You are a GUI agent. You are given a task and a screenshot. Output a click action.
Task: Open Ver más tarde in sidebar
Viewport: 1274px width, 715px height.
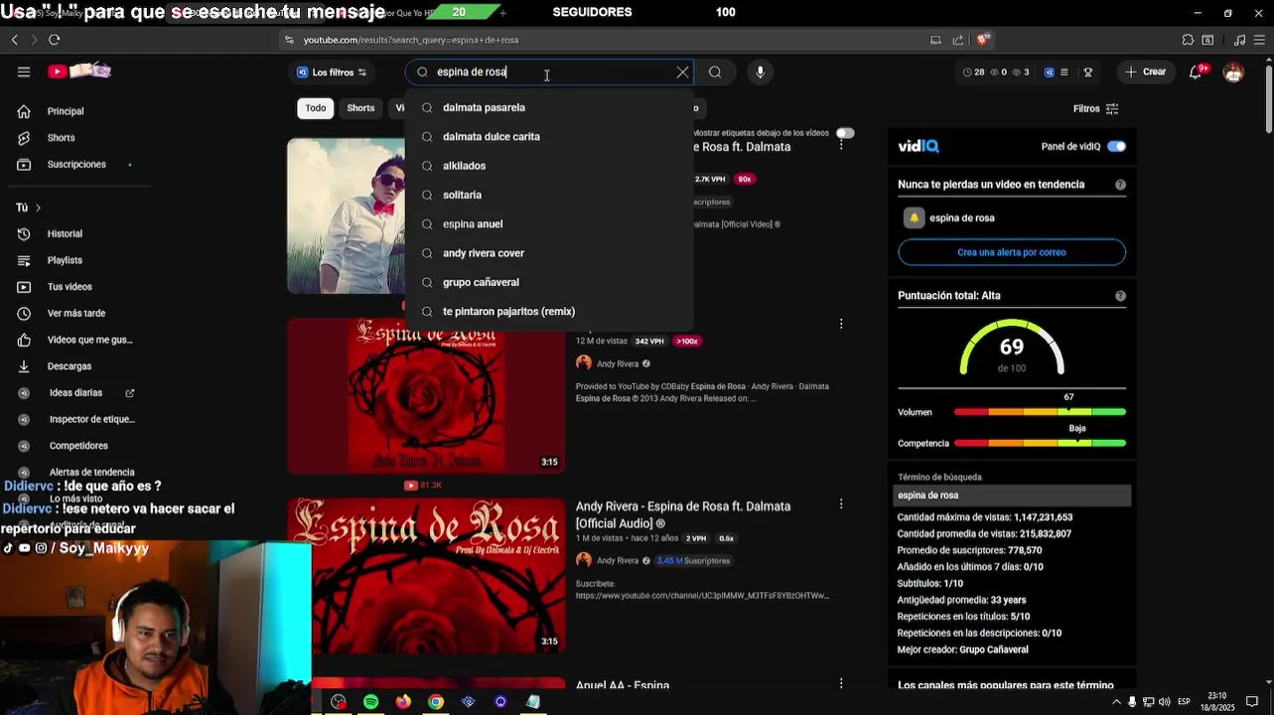75,313
